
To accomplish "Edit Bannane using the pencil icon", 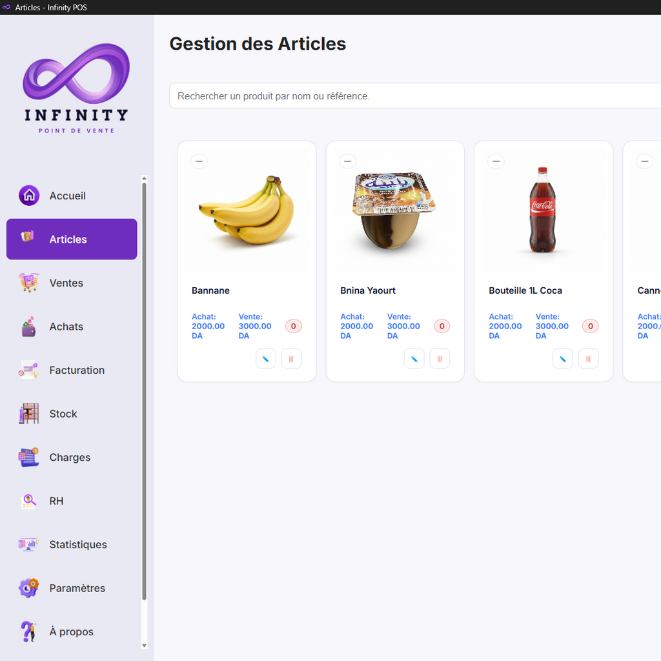I will [265, 358].
